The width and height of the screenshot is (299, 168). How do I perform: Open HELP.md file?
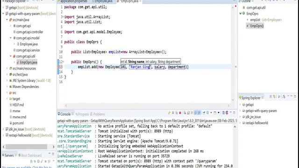click(18, 105)
